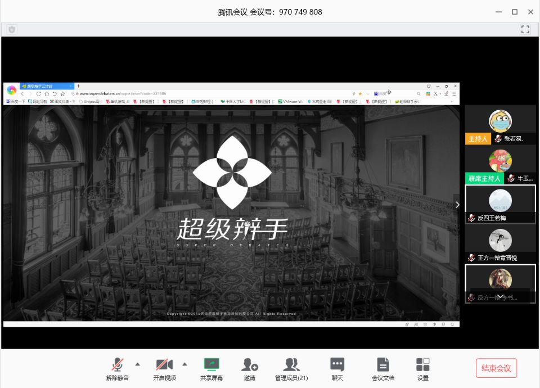Image resolution: width=540 pixels, height=388 pixels.
Task: Open the 设置 settings icon
Action: pos(423,364)
